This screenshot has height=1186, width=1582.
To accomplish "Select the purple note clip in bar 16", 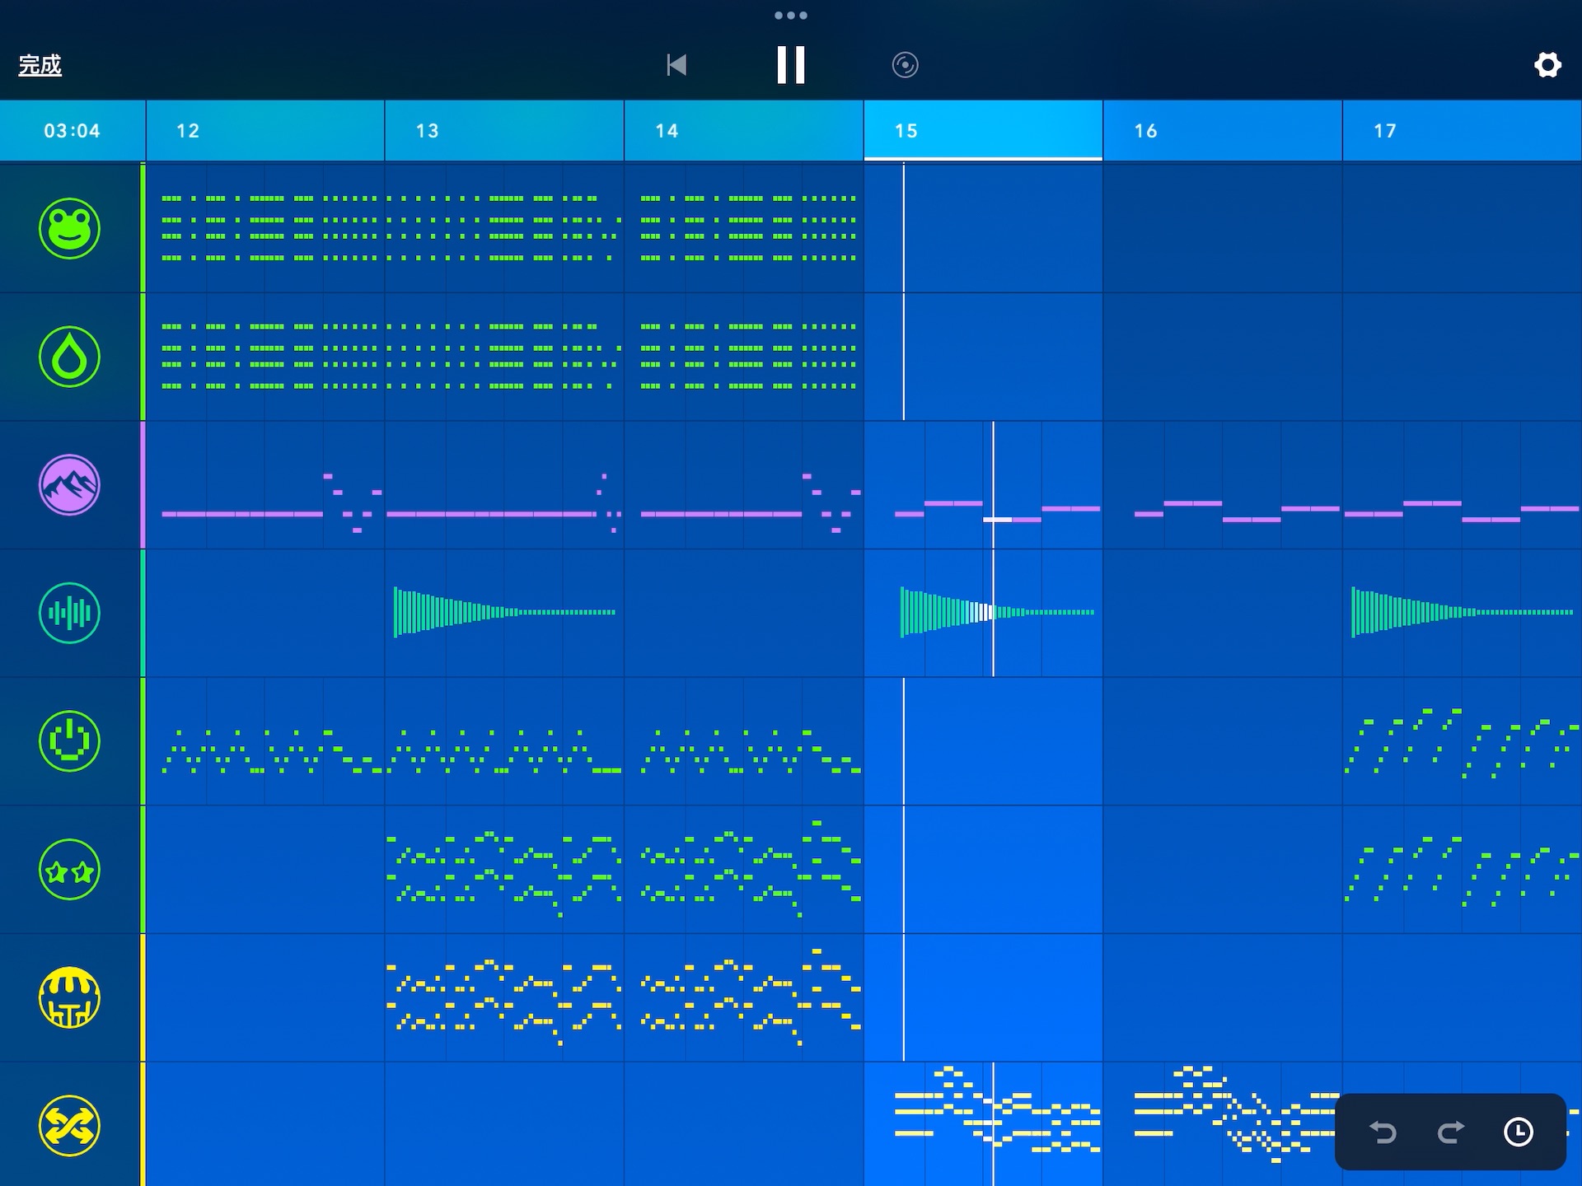I will [x=1223, y=485].
